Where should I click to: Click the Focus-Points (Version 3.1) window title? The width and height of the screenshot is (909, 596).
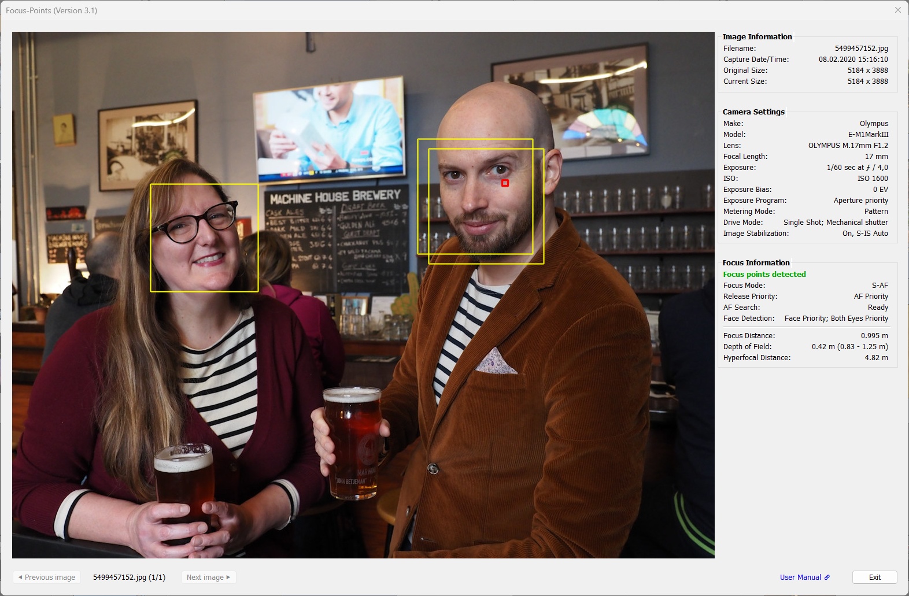pyautogui.click(x=51, y=10)
